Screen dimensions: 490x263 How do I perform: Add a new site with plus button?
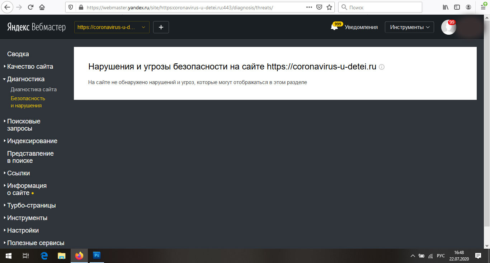click(161, 27)
